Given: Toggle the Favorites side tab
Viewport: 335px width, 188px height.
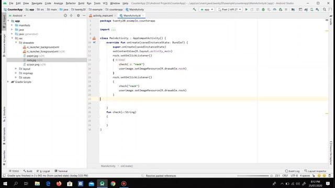Looking at the screenshot, I should (4, 158).
